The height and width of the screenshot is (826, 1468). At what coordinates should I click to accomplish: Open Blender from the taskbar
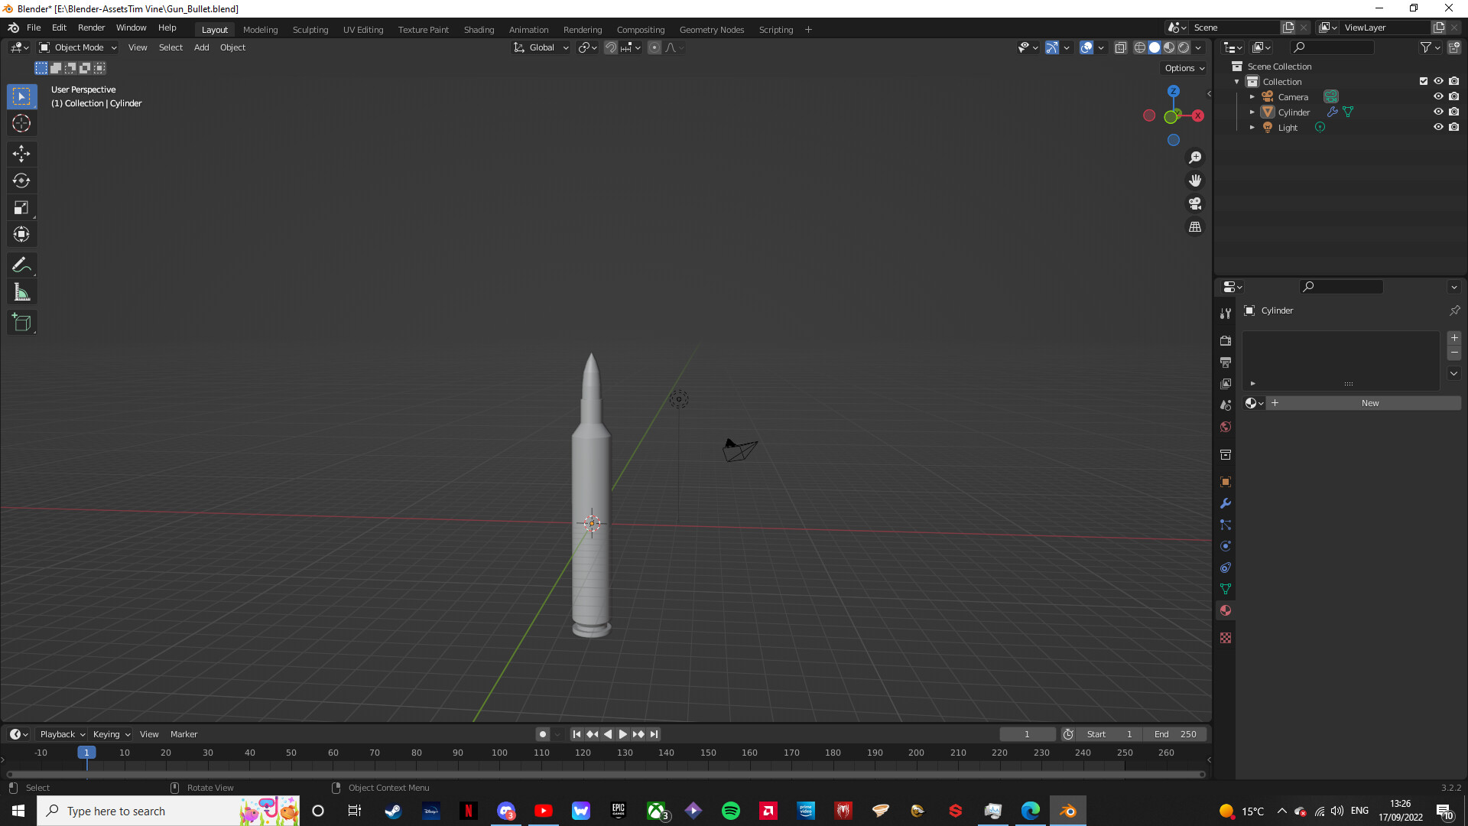coord(1067,810)
